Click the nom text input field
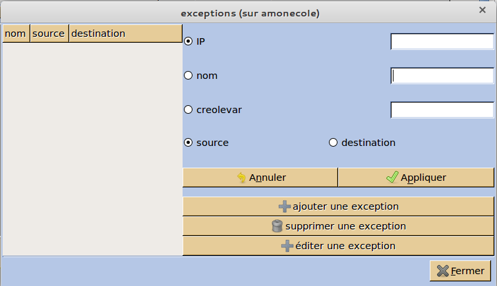 click(x=442, y=76)
